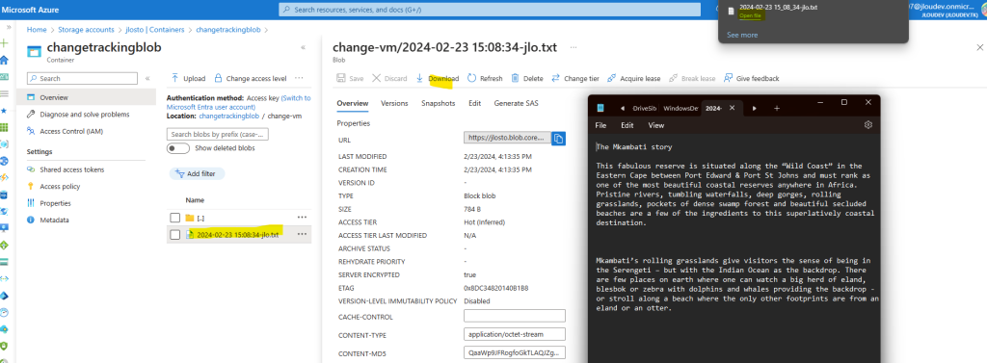
Task: Click Storage accounts breadcrumb link
Action: point(86,30)
